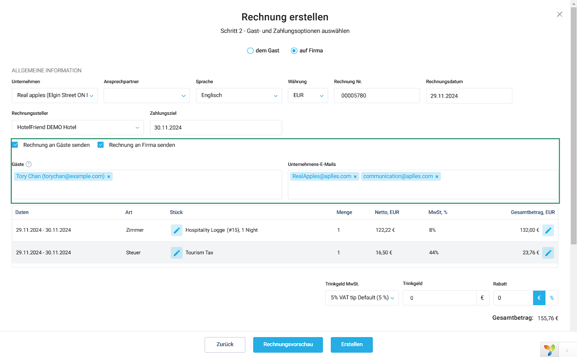Click the 122,22 € net value
The image size is (577, 357).
coord(385,230)
